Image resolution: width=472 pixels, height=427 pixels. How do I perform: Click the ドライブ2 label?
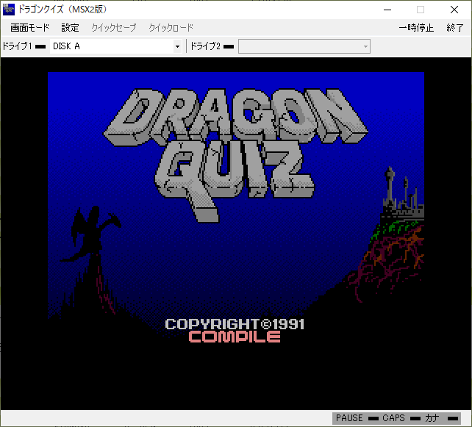pyautogui.click(x=205, y=46)
